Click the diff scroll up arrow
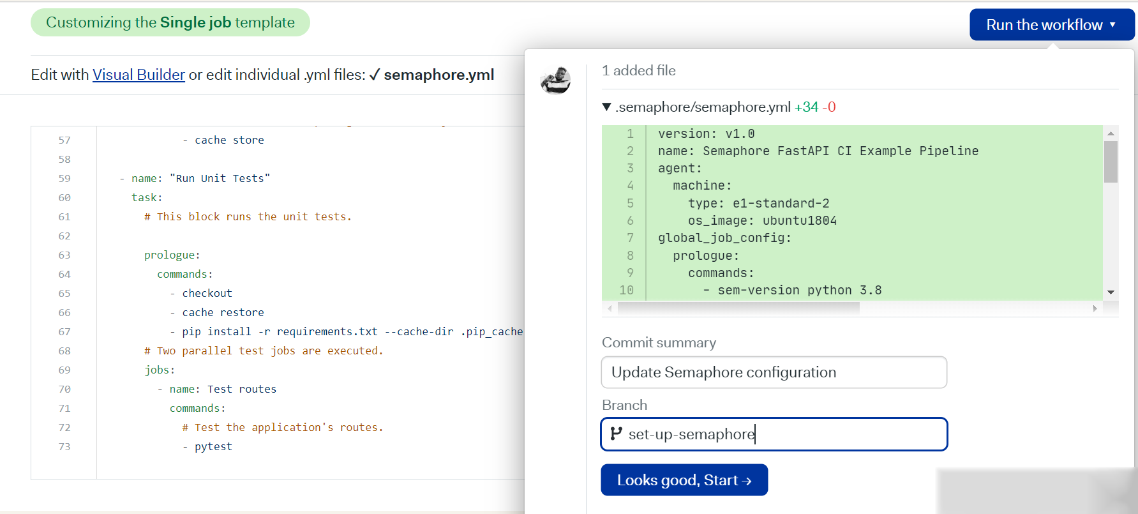 click(x=1111, y=133)
